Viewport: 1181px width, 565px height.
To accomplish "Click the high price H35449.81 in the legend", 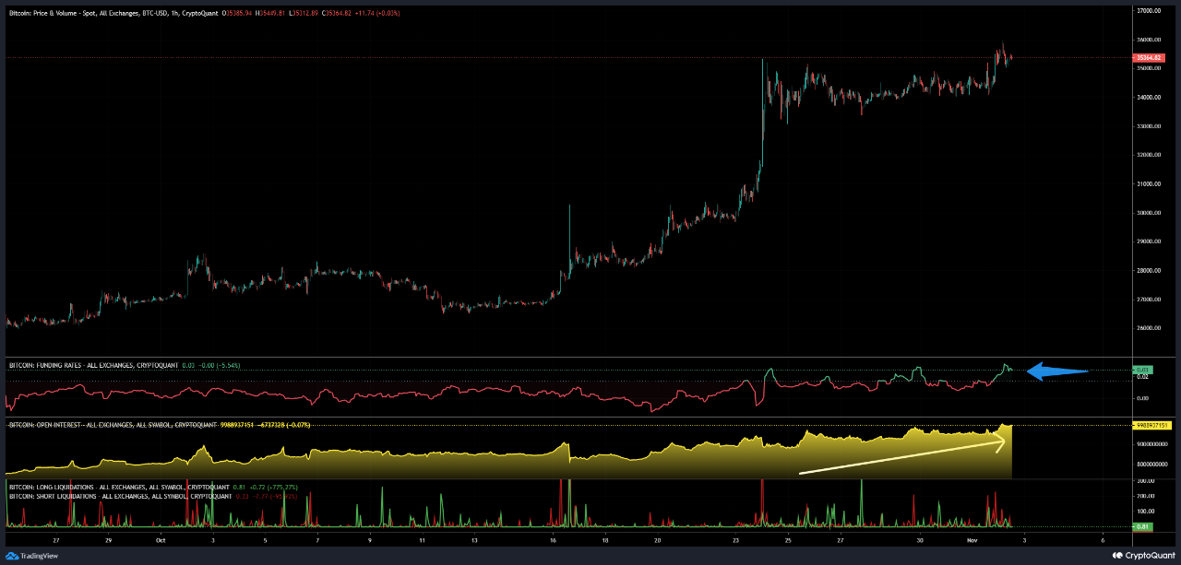I will pyautogui.click(x=269, y=13).
